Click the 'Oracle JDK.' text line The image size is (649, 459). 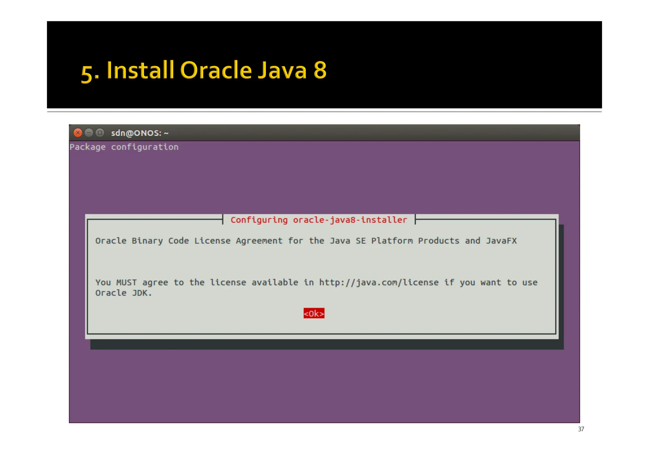coord(124,293)
